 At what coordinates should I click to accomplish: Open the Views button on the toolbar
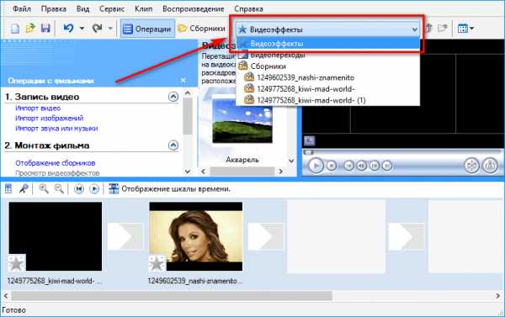(465, 29)
